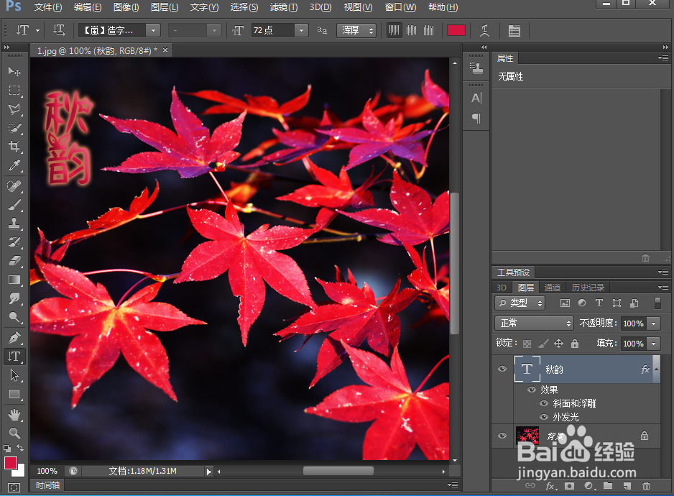The image size is (674, 496).
Task: Hide the 背景 layer
Action: 502,436
